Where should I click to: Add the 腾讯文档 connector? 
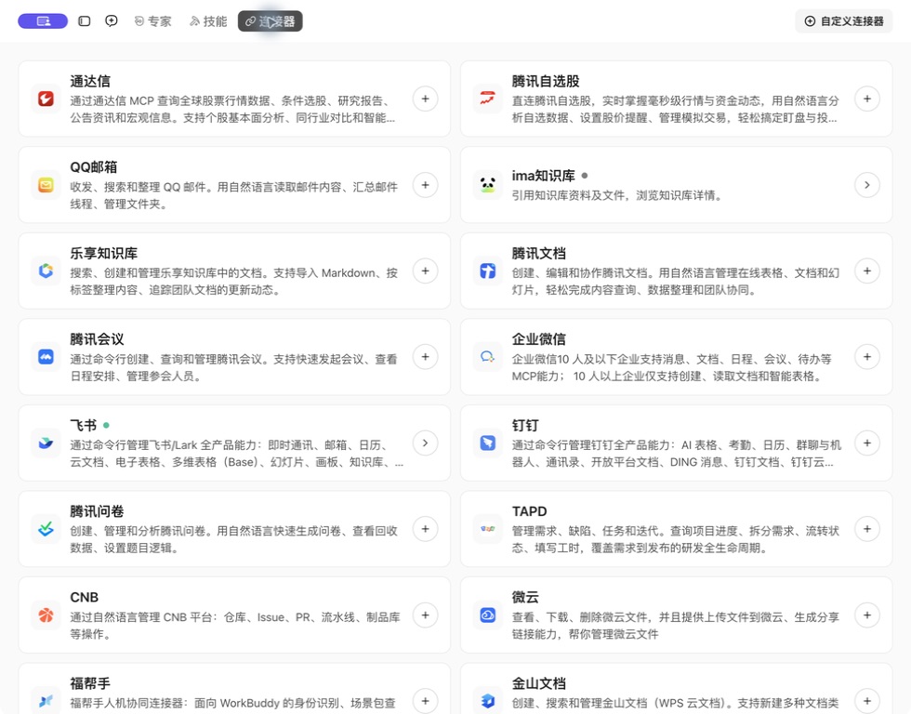pyautogui.click(x=866, y=271)
